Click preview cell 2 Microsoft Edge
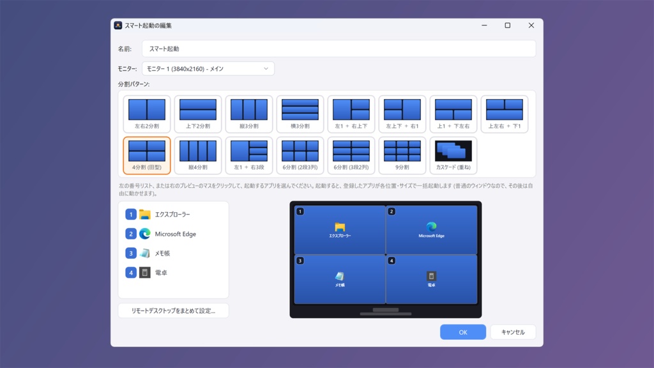Screen dimensions: 654x368 point(431,230)
